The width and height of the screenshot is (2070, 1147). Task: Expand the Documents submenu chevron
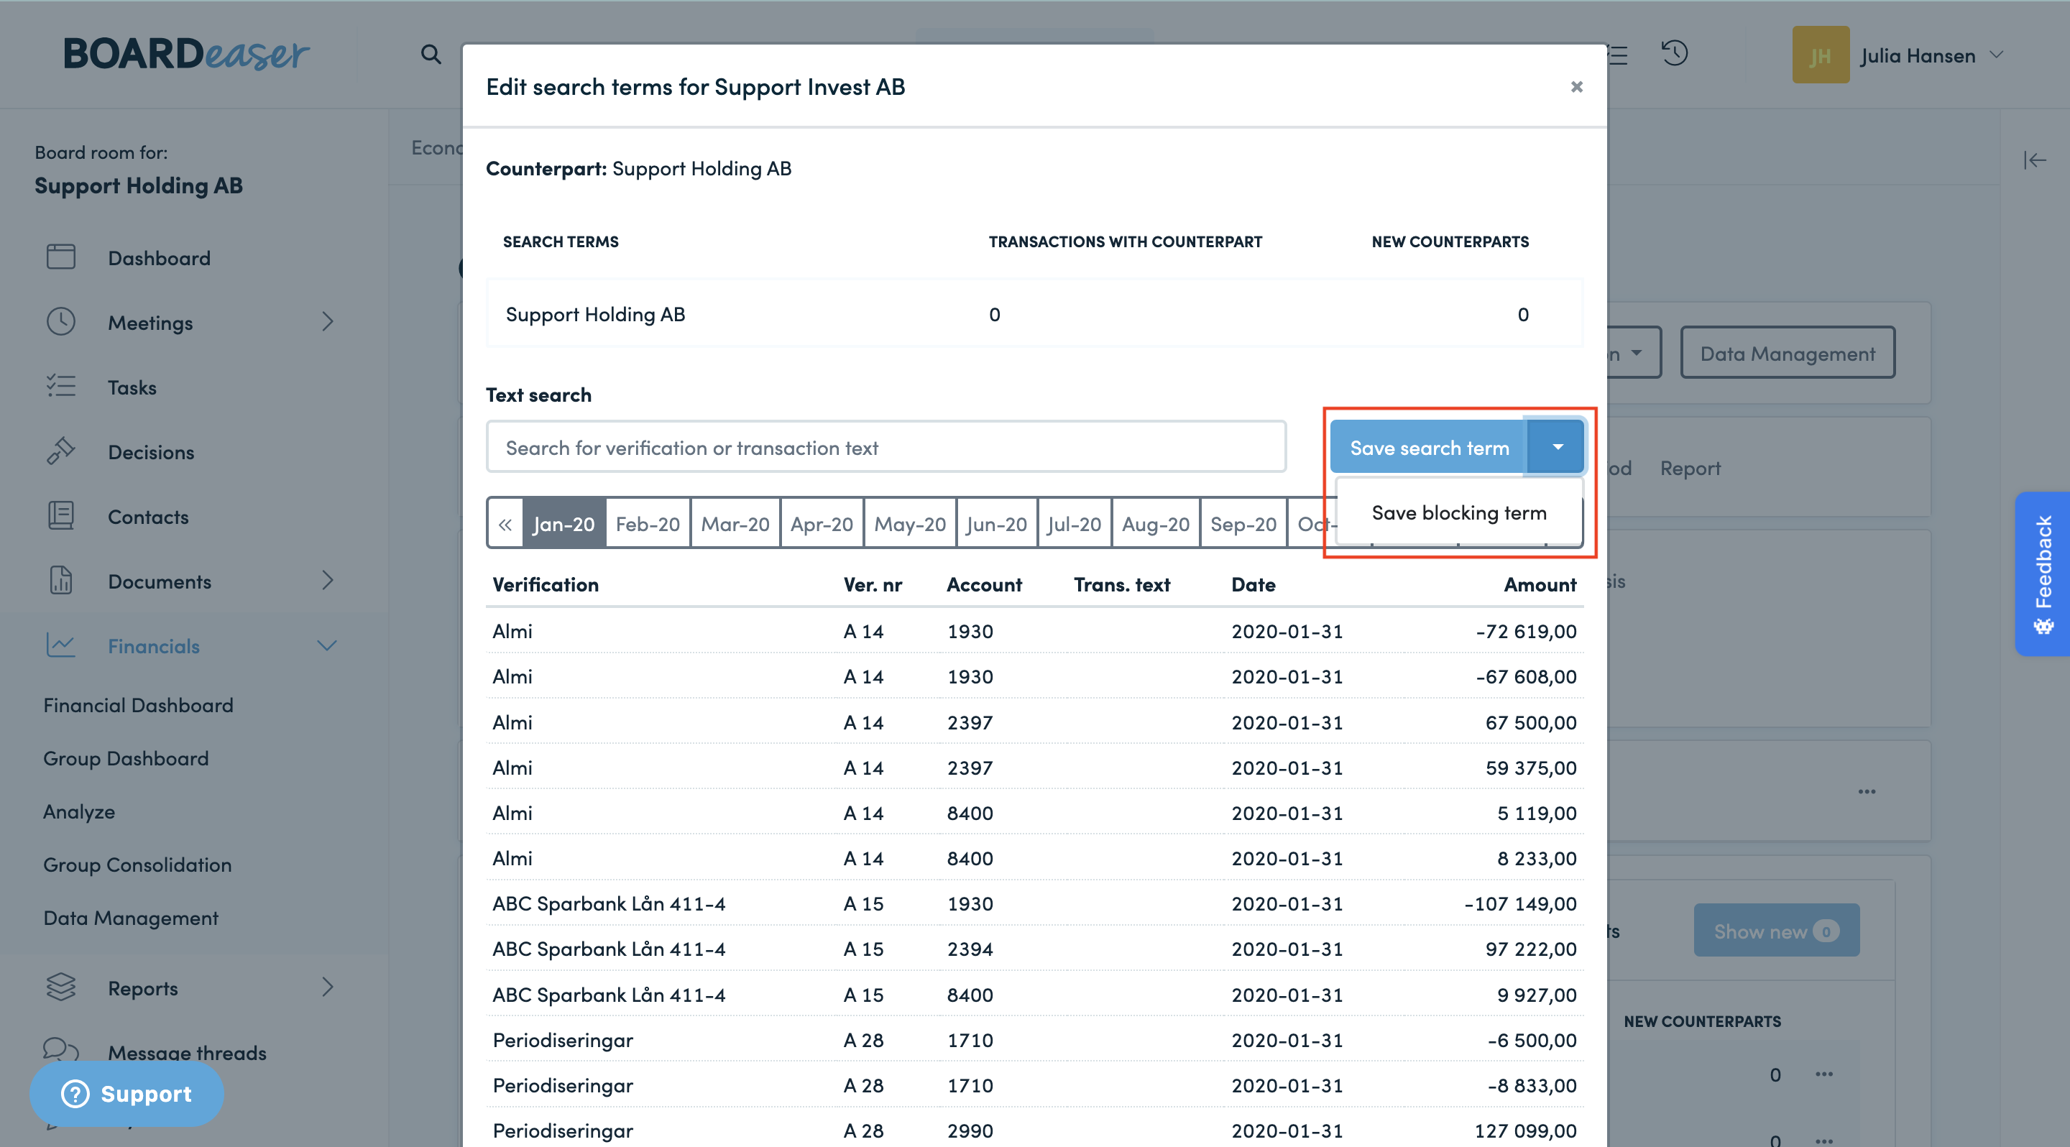327,581
